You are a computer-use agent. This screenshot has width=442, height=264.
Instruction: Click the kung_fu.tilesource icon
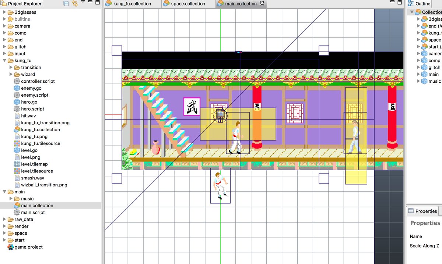[x=17, y=143]
